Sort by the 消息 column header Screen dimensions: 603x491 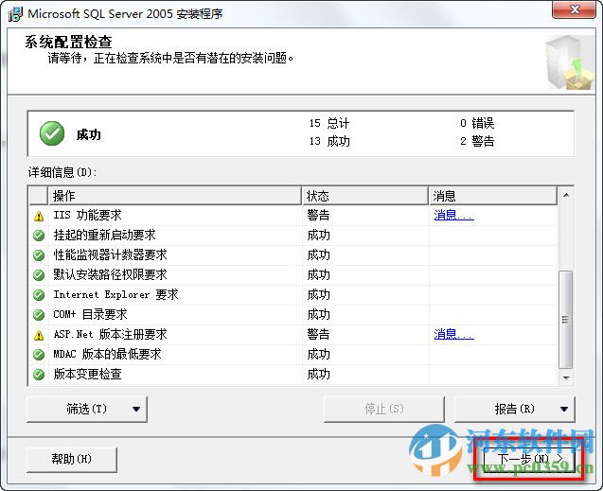(493, 196)
